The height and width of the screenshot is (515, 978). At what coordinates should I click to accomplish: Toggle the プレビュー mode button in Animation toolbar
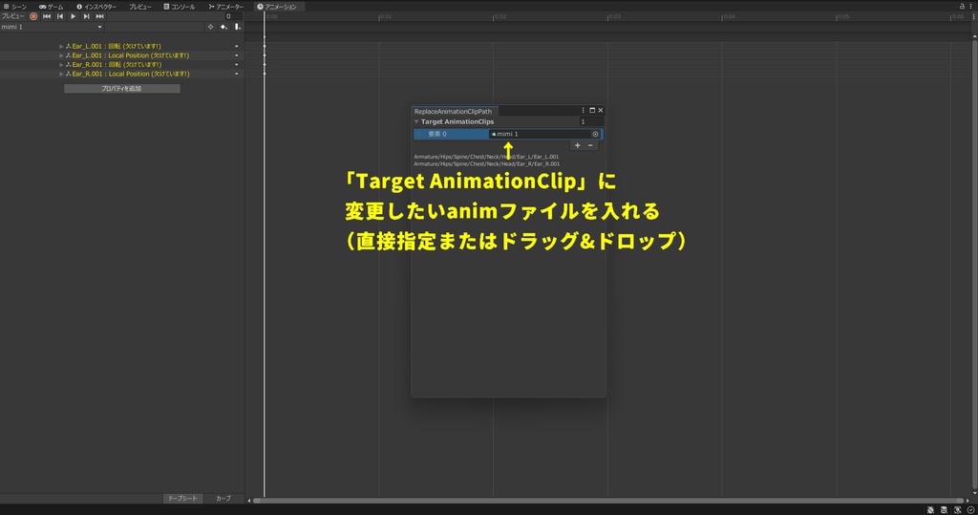(13, 16)
